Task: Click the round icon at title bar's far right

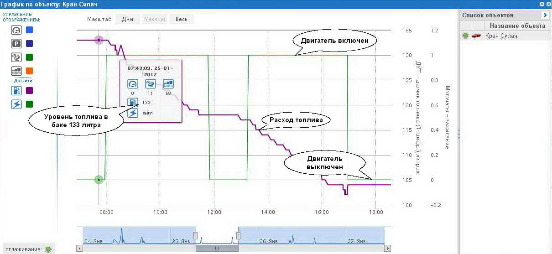Action: click(548, 4)
